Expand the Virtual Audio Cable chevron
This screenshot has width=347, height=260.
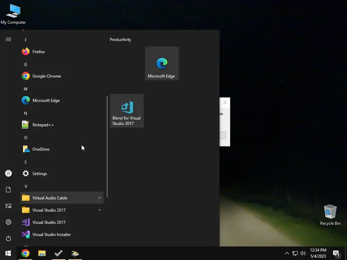[x=100, y=198]
